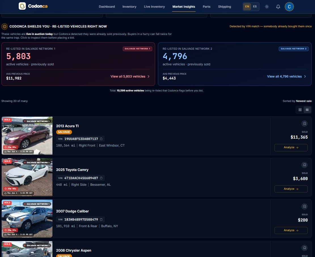This screenshot has height=257, width=315.
Task: View all 4,796 vehicles link
Action: click(x=286, y=76)
